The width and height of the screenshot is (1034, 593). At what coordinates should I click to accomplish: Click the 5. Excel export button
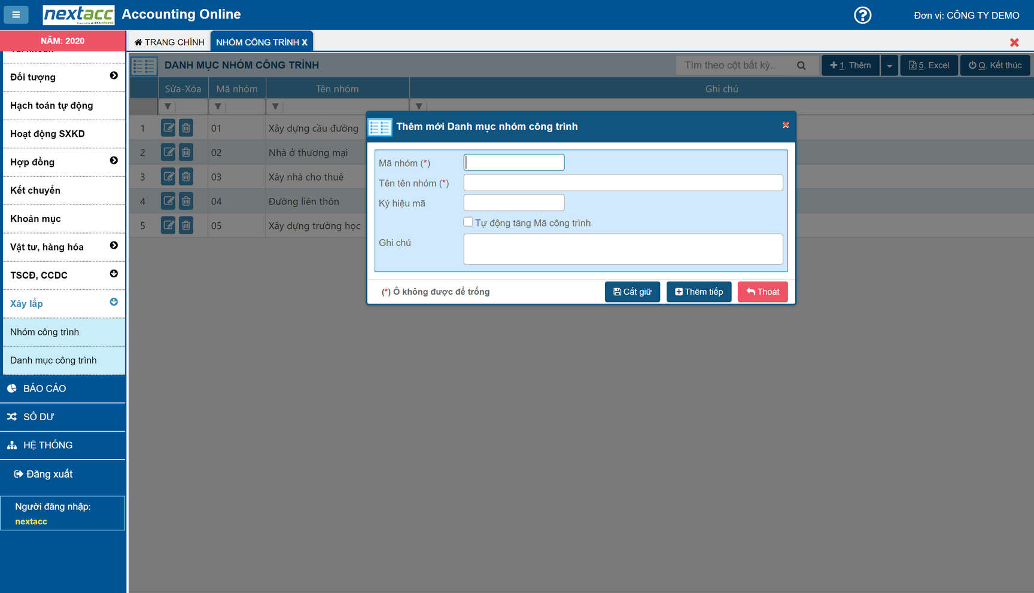[929, 66]
